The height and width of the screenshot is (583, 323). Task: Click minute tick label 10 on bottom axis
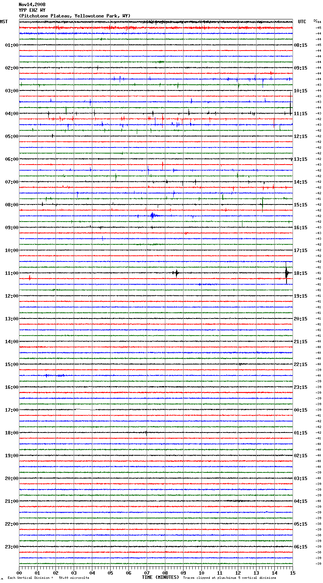[201, 573]
